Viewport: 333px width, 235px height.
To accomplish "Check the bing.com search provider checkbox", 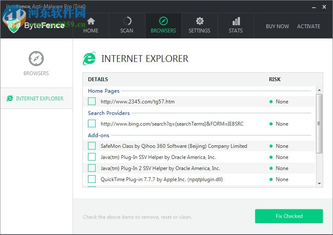I will click(x=92, y=123).
